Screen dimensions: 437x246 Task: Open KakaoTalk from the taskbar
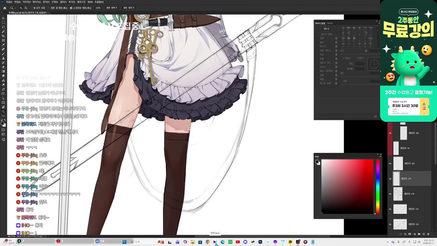[290, 242]
